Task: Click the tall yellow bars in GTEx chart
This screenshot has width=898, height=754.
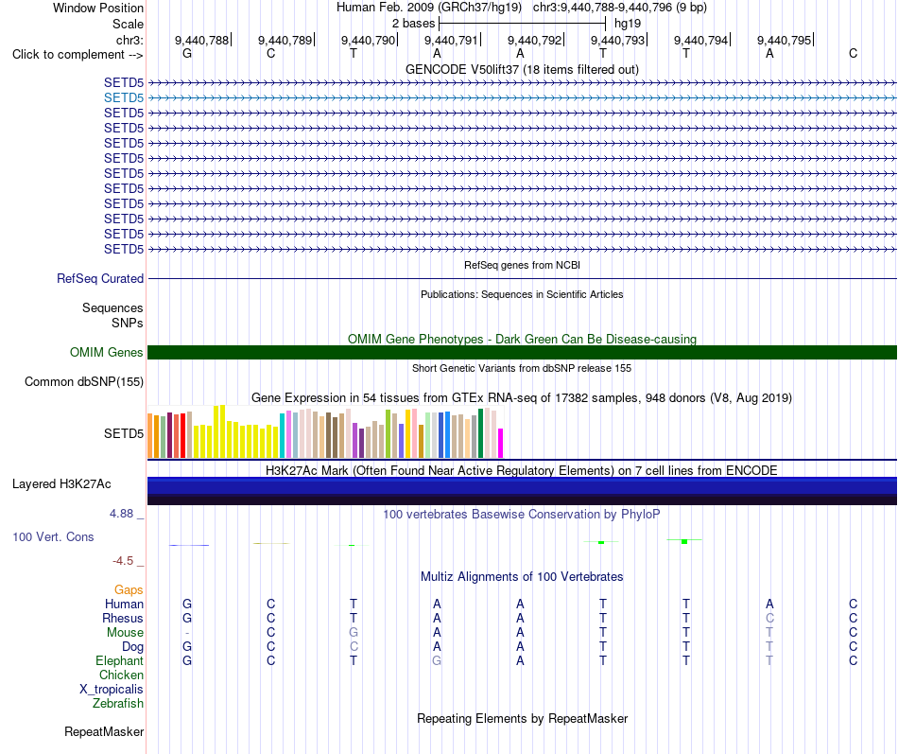Action: [219, 431]
